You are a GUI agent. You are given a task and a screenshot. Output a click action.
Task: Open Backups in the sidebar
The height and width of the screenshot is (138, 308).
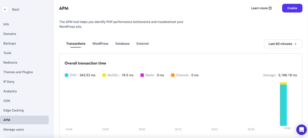click(x=10, y=43)
